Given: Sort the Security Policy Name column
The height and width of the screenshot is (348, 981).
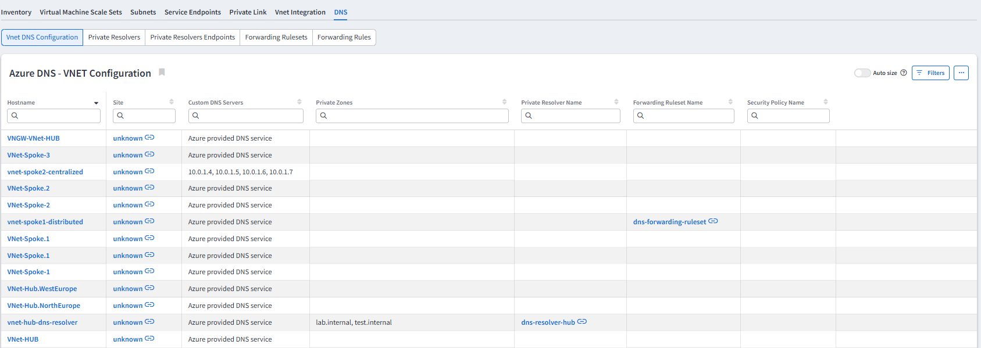Looking at the screenshot, I should point(826,102).
